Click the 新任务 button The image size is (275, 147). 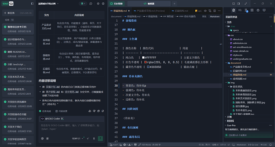[x=18, y=13]
